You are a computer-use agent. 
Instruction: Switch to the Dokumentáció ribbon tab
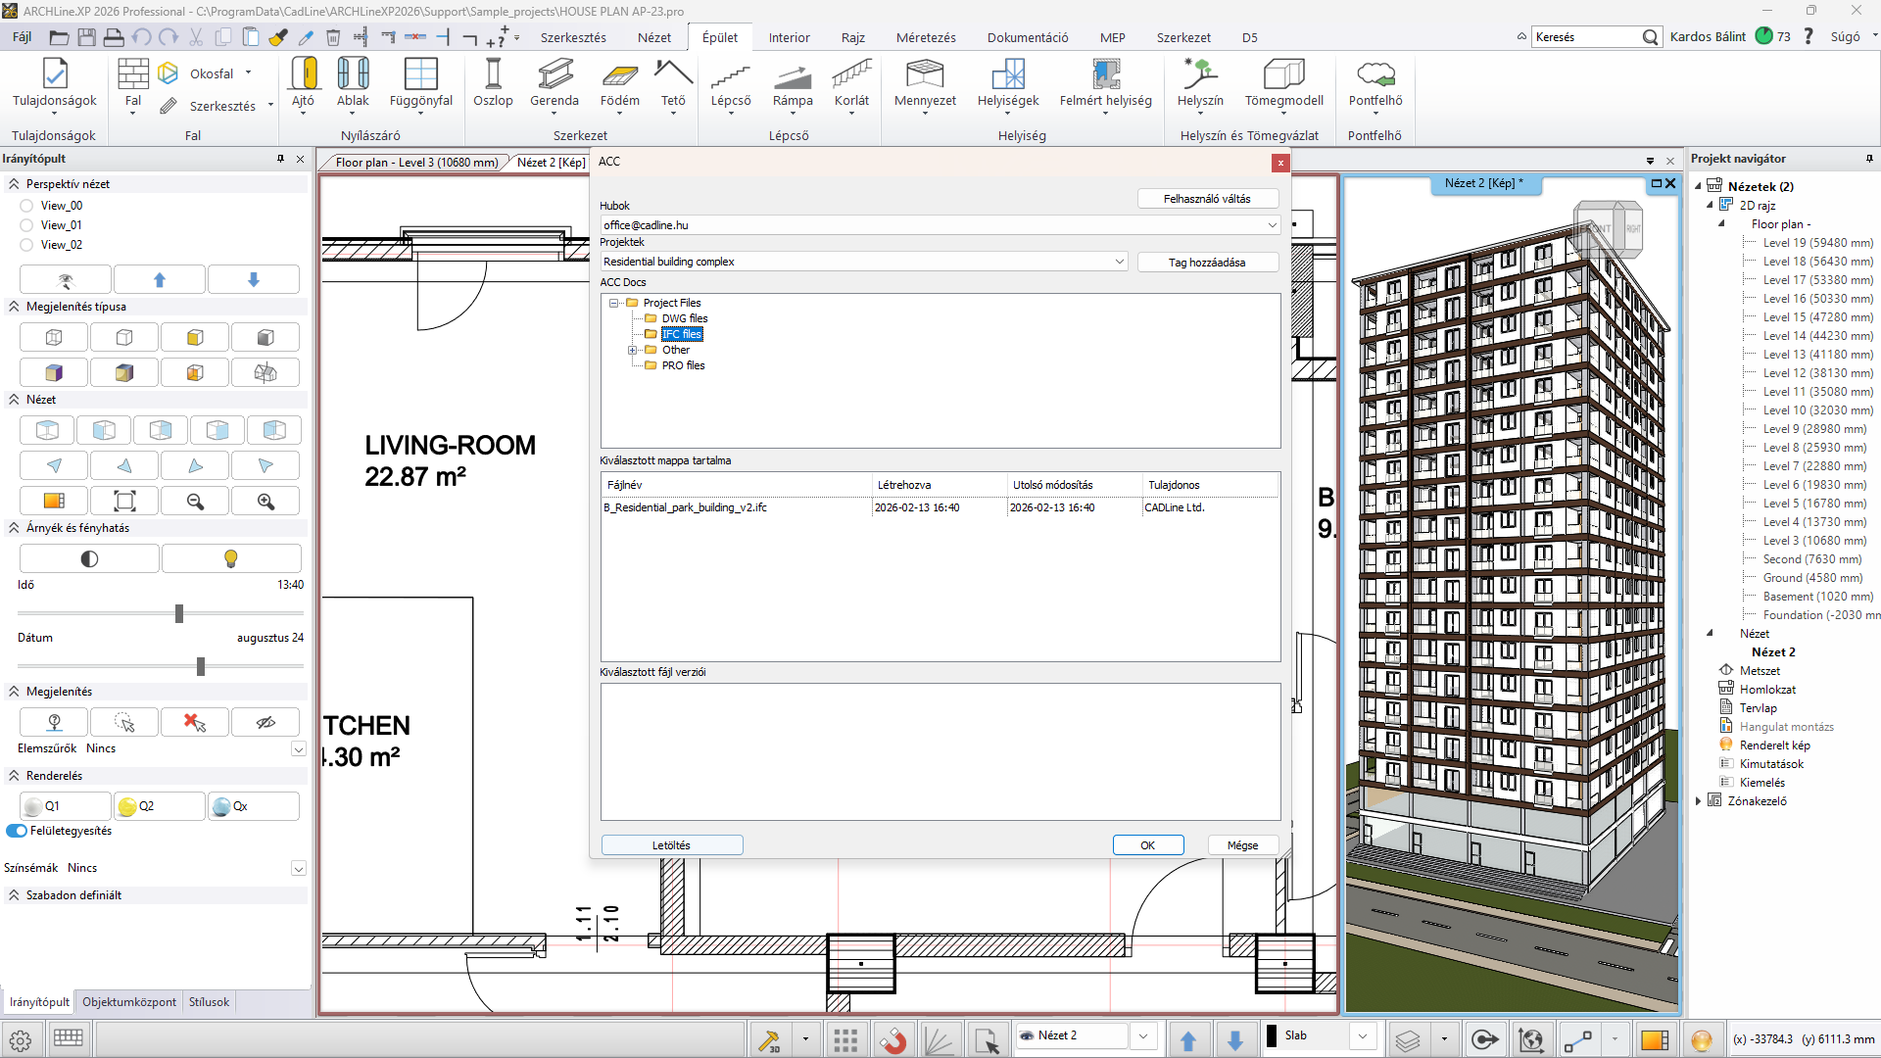click(1027, 37)
